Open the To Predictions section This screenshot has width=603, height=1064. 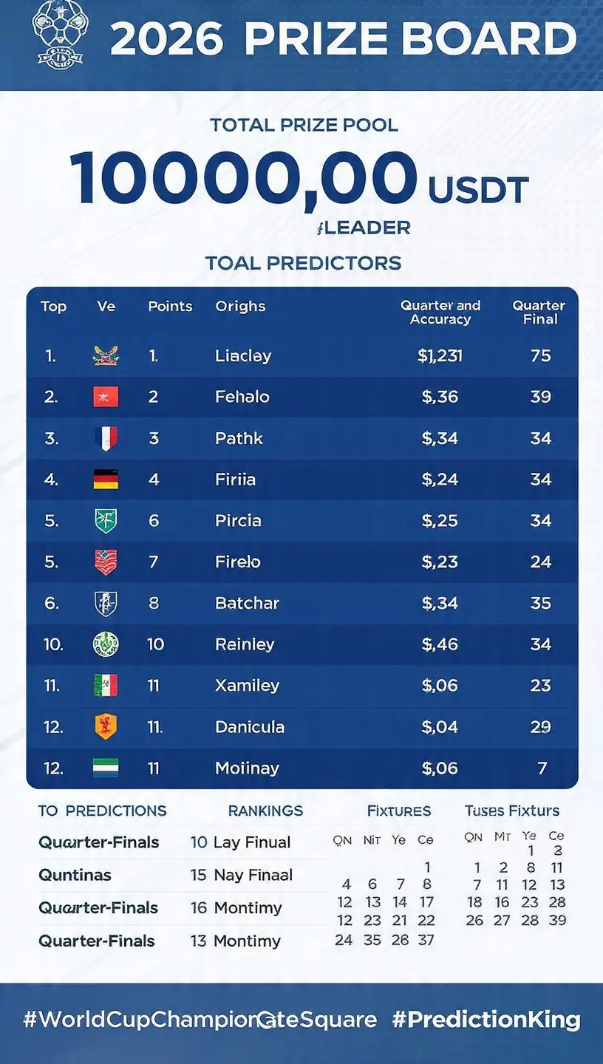(x=102, y=811)
